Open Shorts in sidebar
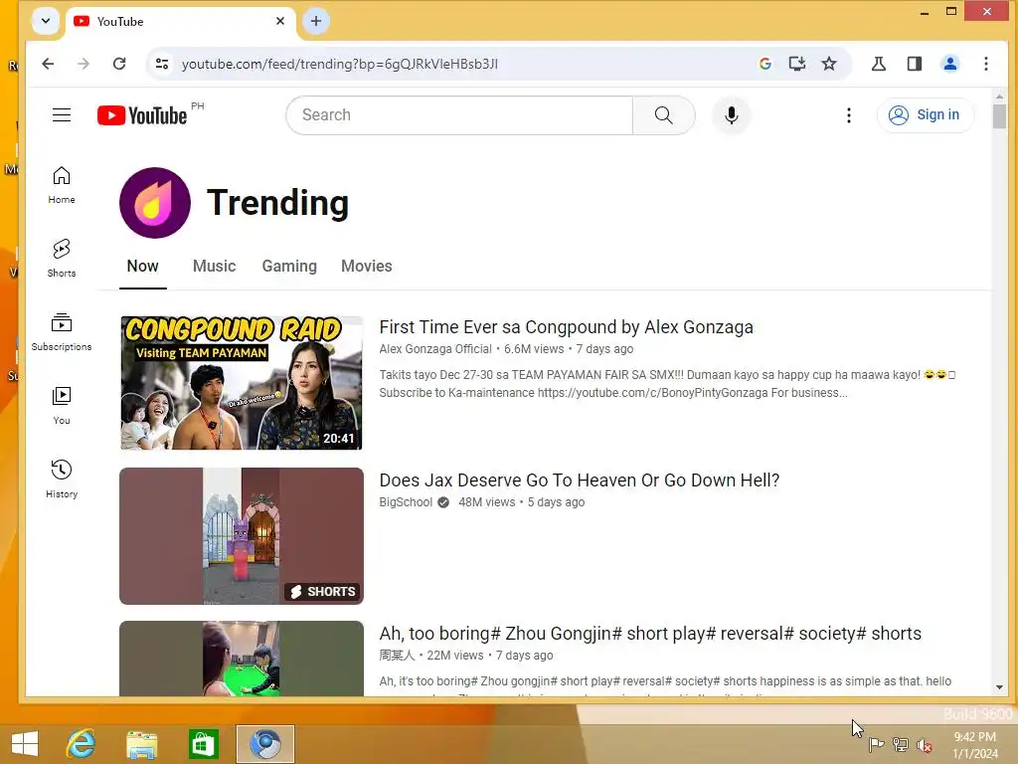 (62, 259)
